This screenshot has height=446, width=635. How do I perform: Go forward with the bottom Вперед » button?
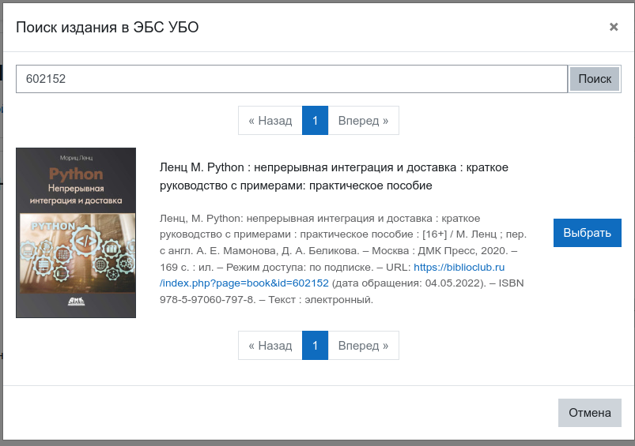363,345
